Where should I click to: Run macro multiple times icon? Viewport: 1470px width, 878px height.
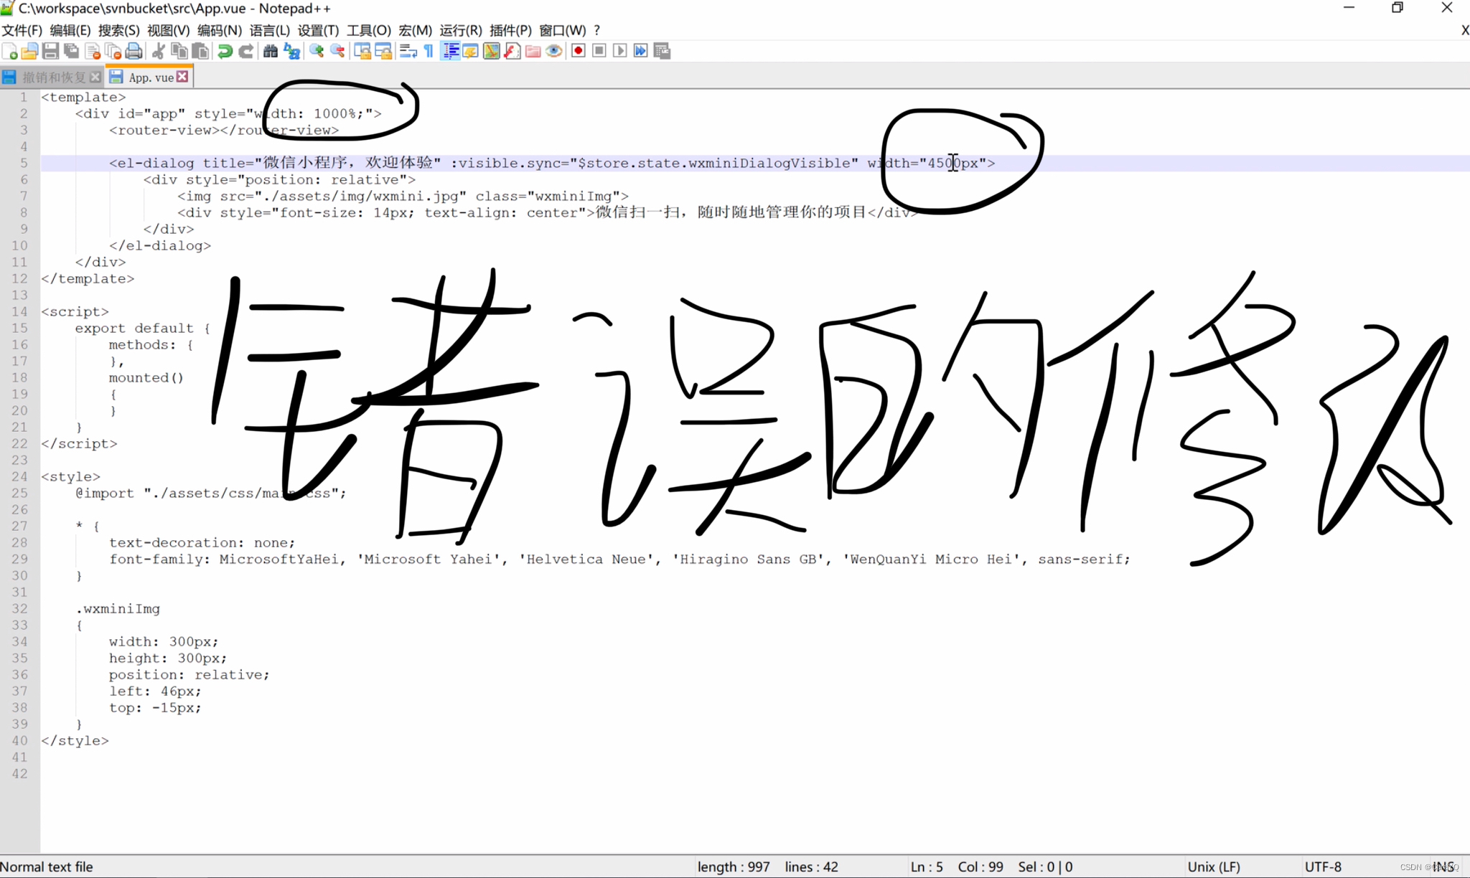point(641,51)
